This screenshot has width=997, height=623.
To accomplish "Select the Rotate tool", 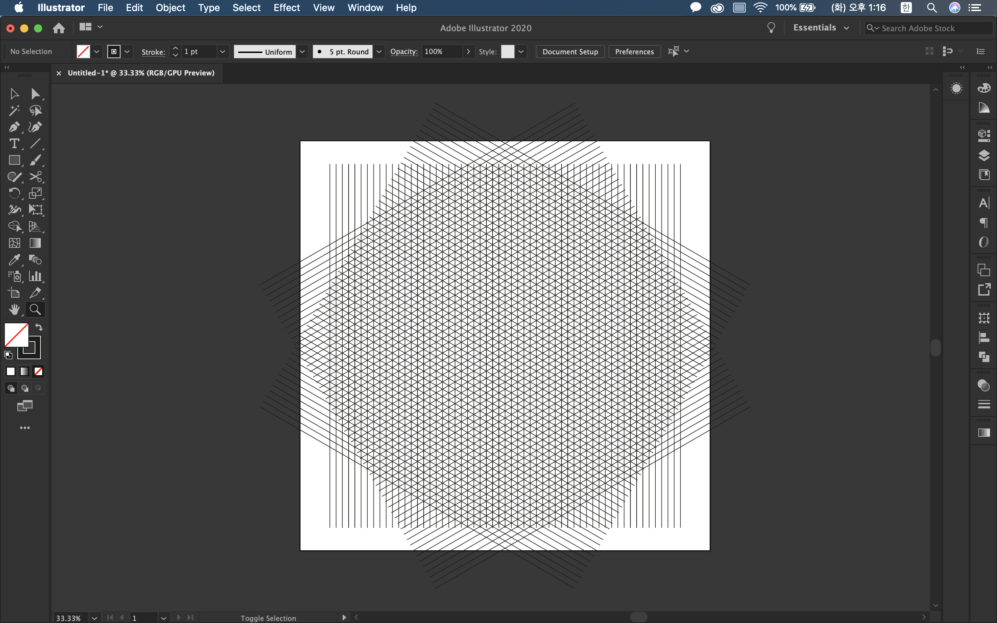I will (14, 193).
